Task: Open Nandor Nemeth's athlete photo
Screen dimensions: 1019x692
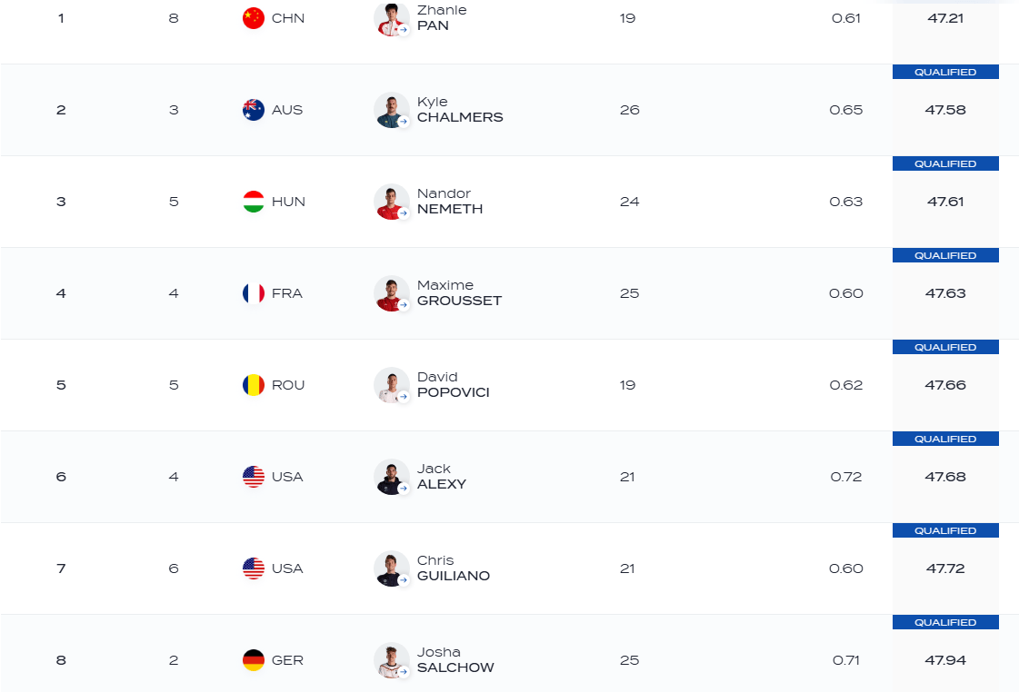Action: pyautogui.click(x=391, y=202)
